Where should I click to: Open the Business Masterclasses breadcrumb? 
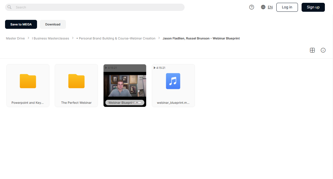click(x=50, y=38)
